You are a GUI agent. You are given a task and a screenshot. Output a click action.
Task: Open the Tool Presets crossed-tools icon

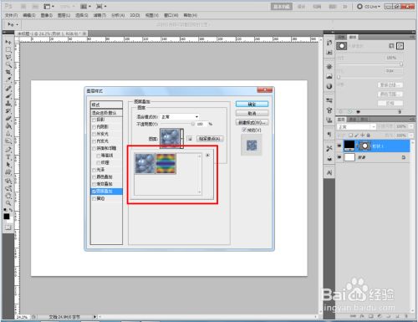coord(329,149)
